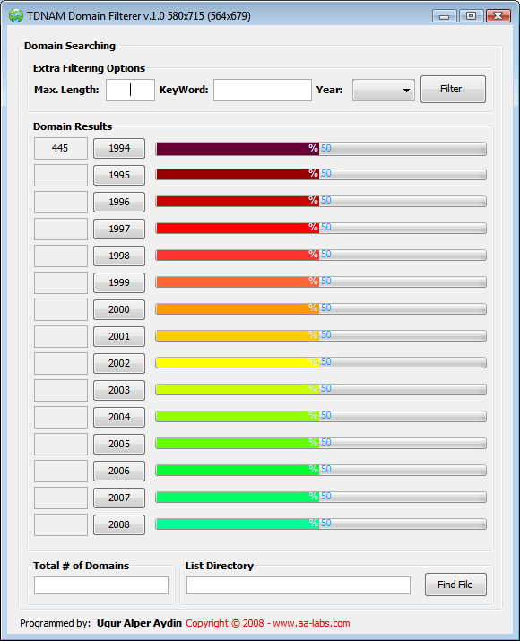Viewport: 520px width, 641px height.
Task: Select the 1997 year button
Action: pos(119,229)
